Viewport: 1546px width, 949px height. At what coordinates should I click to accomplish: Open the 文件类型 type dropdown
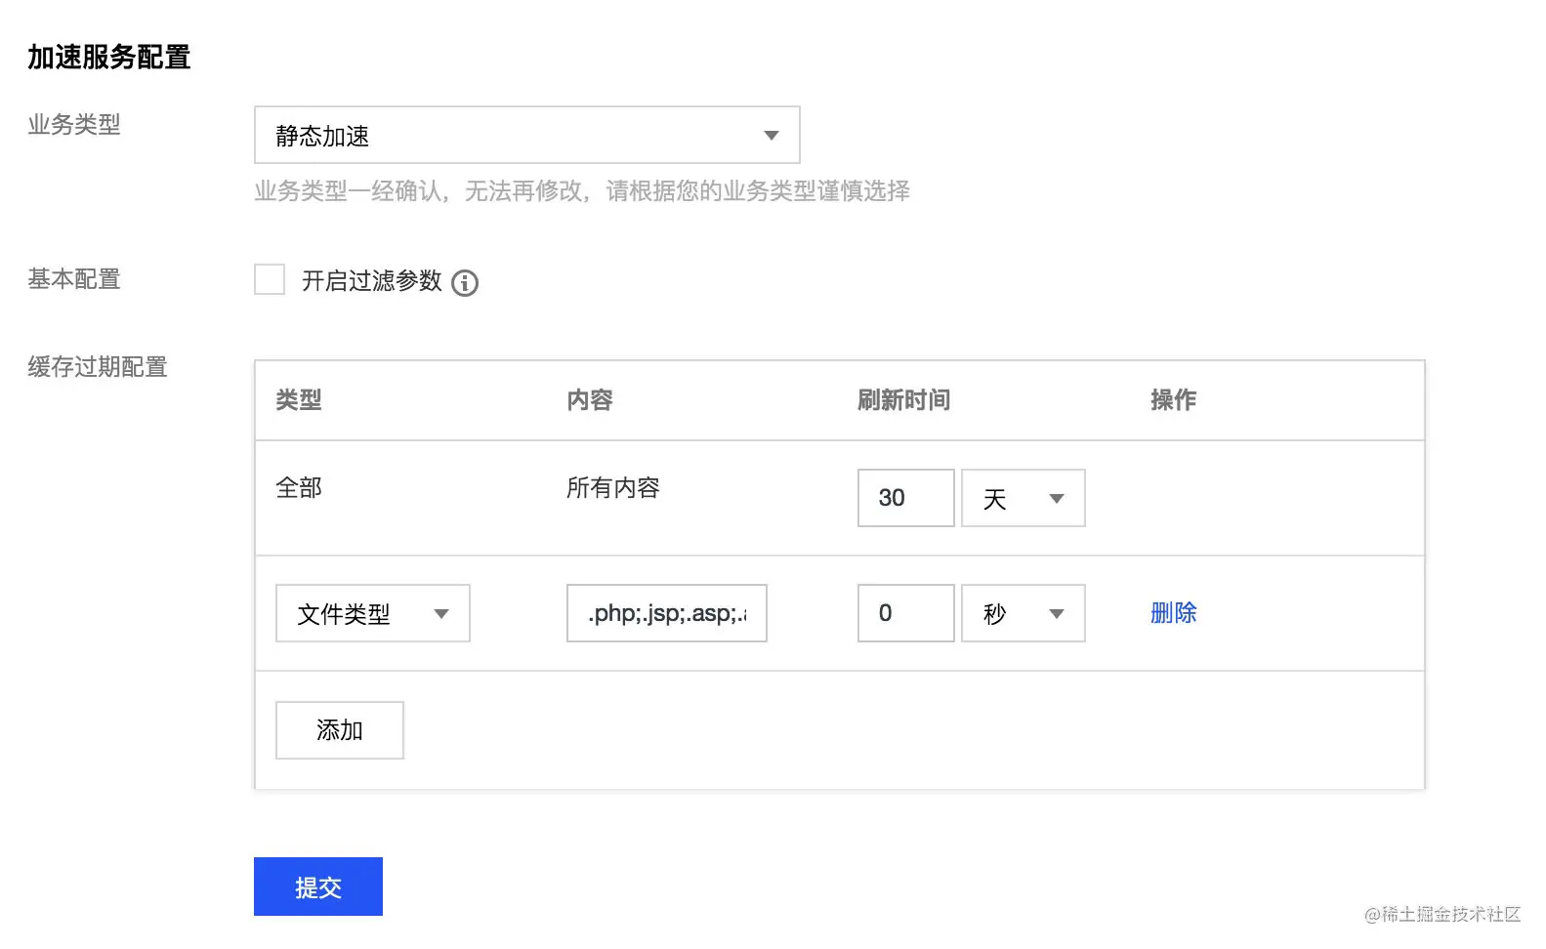[x=372, y=613]
